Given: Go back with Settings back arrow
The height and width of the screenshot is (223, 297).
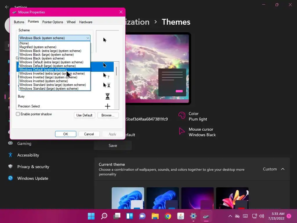Looking at the screenshot, I should point(7,7).
